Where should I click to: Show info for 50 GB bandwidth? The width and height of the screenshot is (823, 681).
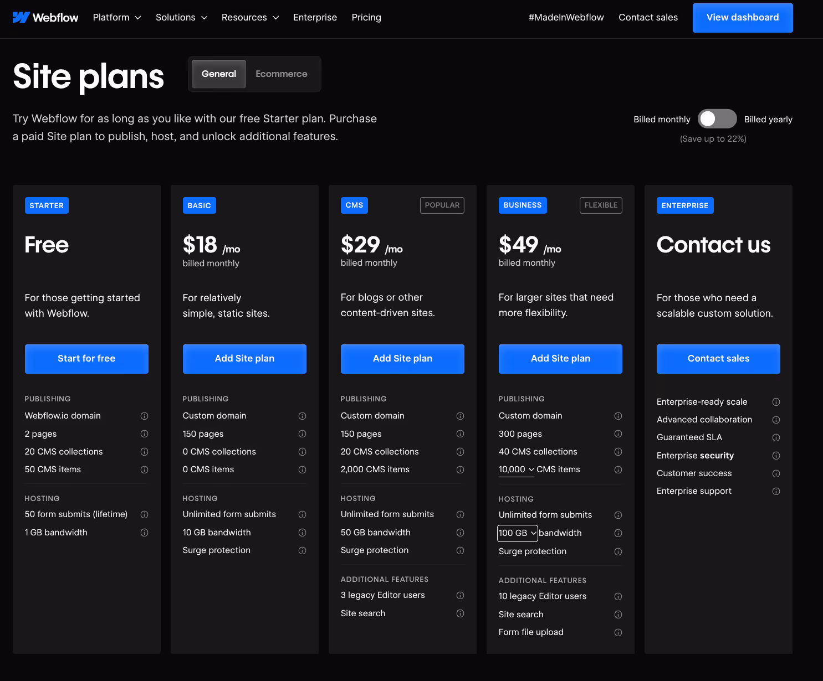coord(460,533)
